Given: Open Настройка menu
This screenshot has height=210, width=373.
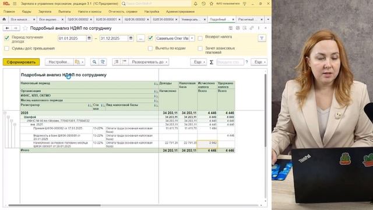Looking at the screenshot, I should (x=152, y=12).
